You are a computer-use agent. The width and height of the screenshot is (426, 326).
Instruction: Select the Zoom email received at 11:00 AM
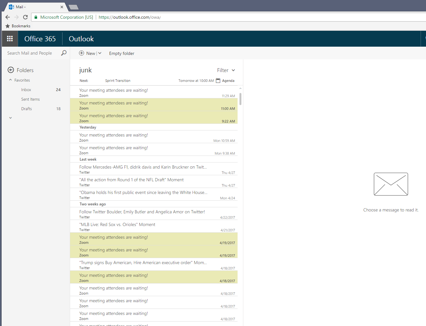point(143,105)
